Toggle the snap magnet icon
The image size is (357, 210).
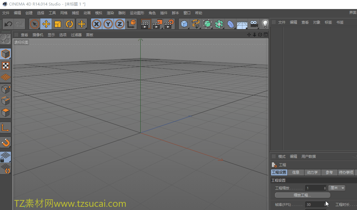tap(5, 143)
